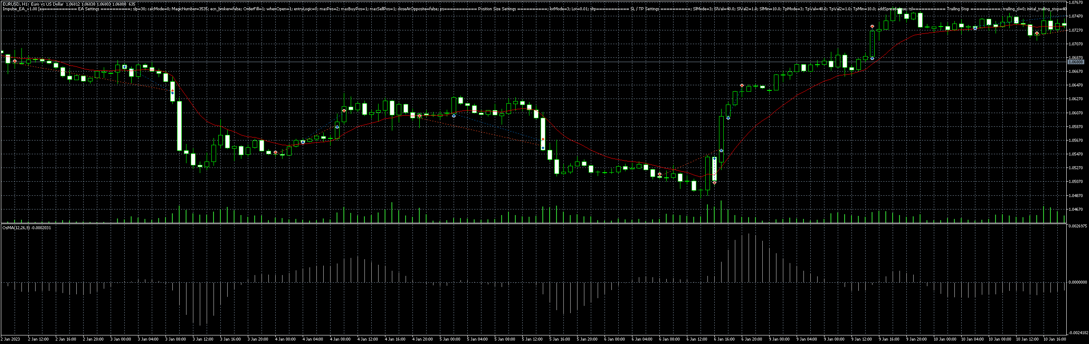The image size is (1089, 344).
Task: Click the 2 Jan 16:00 time label
Action: click(x=66, y=339)
